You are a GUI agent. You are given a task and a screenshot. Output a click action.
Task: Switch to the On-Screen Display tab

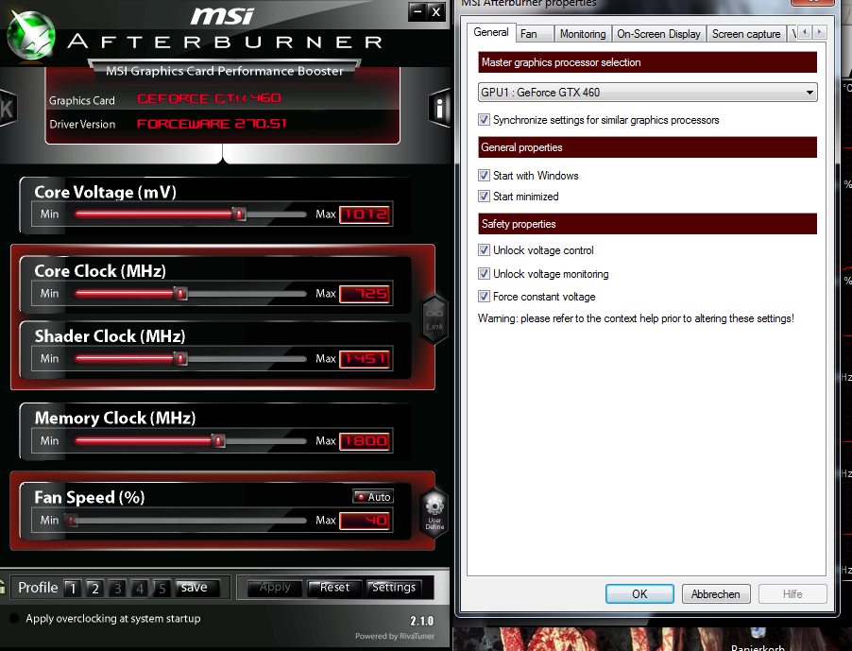coord(658,33)
